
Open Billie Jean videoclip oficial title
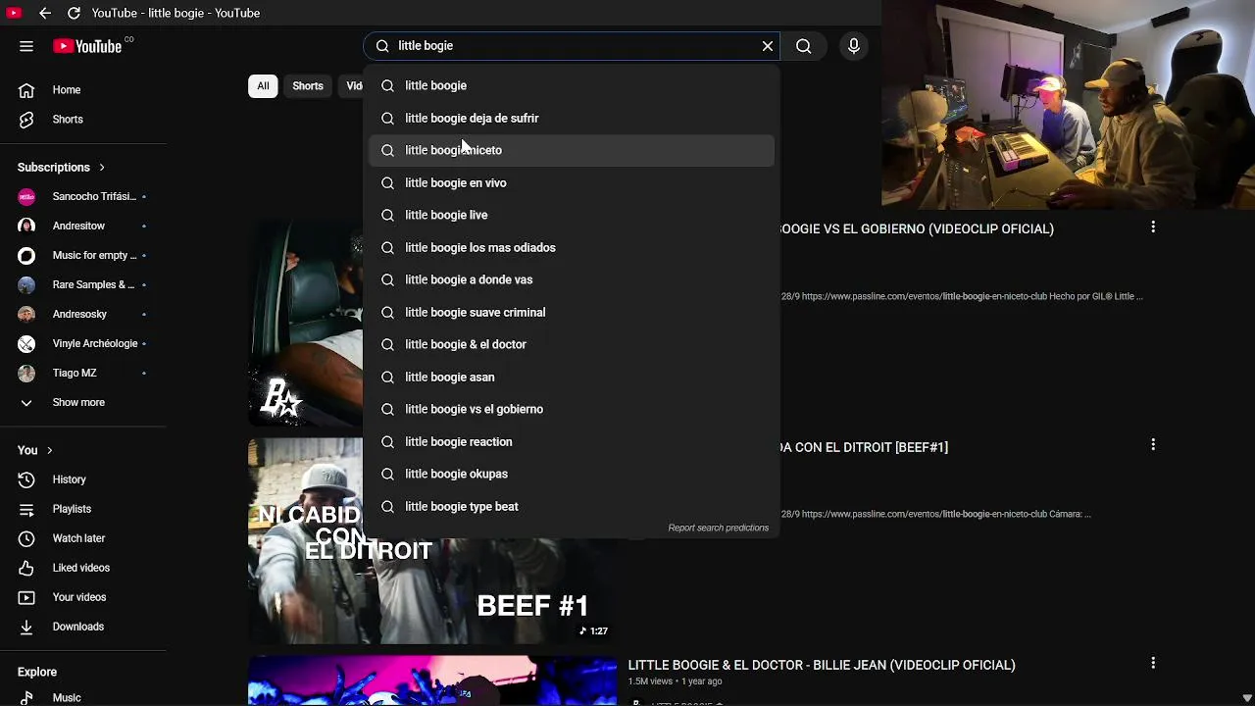click(x=822, y=665)
